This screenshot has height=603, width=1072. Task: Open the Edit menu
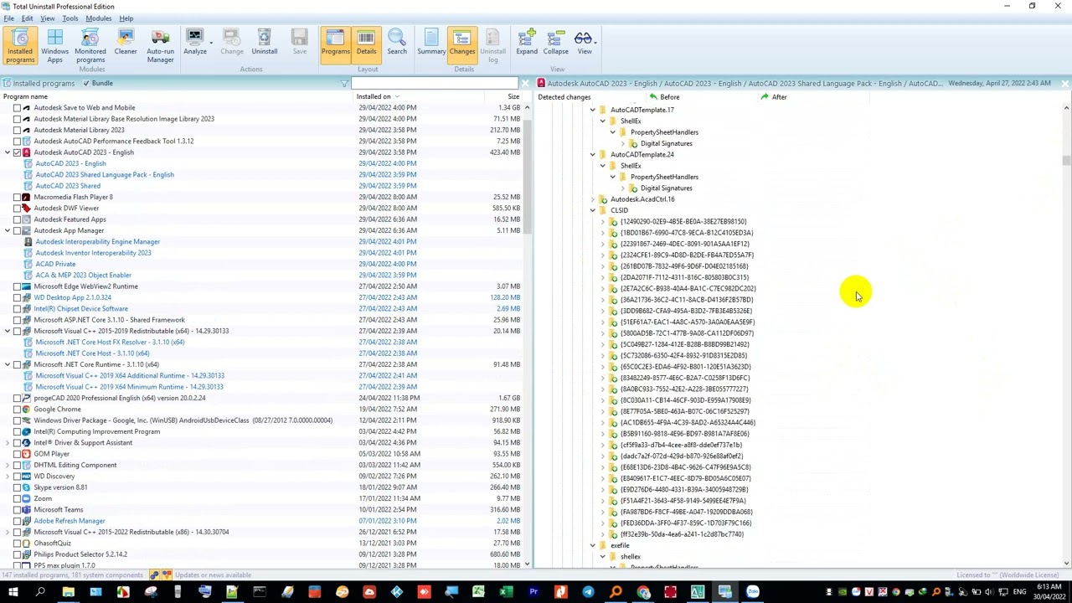27,18
